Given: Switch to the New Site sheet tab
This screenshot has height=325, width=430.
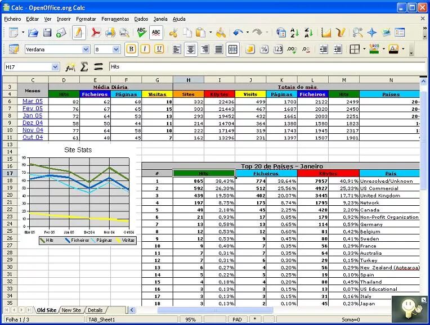Looking at the screenshot, I should click(x=71, y=310).
